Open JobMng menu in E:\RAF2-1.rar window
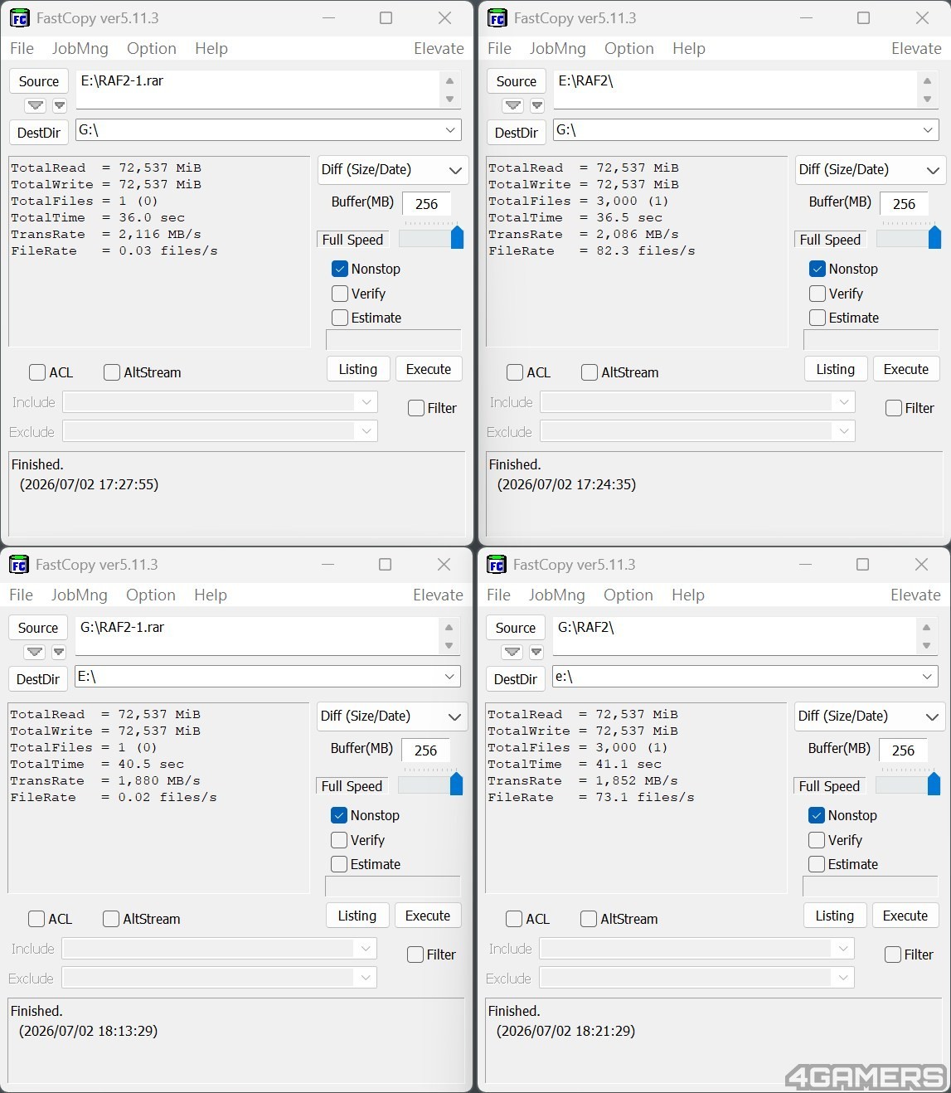Image resolution: width=951 pixels, height=1093 pixels. click(80, 48)
